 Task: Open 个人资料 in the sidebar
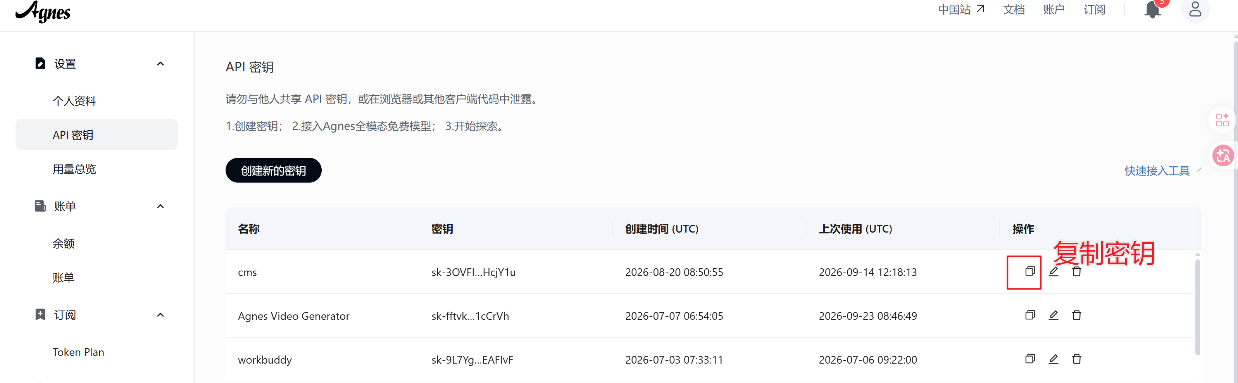click(x=74, y=101)
